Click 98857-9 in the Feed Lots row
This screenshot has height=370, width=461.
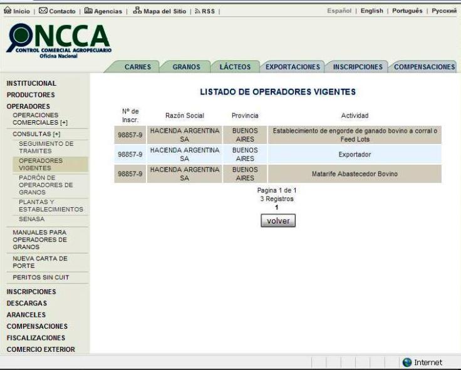(x=130, y=135)
